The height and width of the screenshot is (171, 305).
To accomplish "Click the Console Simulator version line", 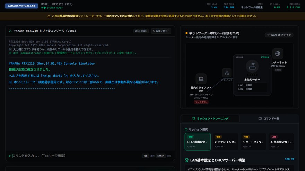I will pyautogui.click(x=52, y=64).
